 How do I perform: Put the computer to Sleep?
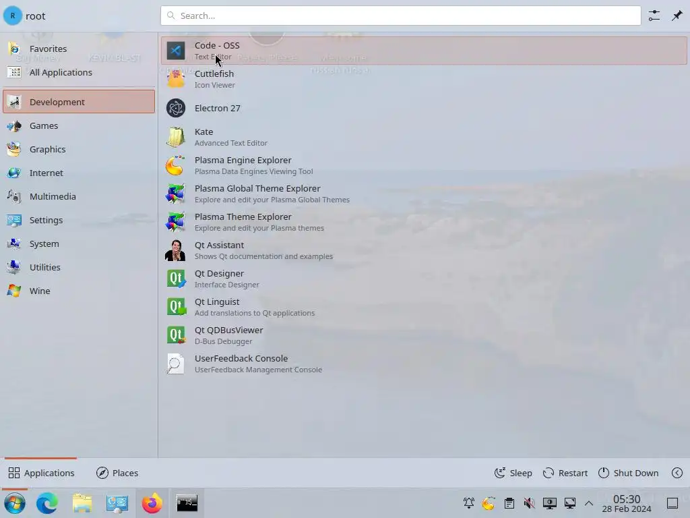tap(513, 473)
